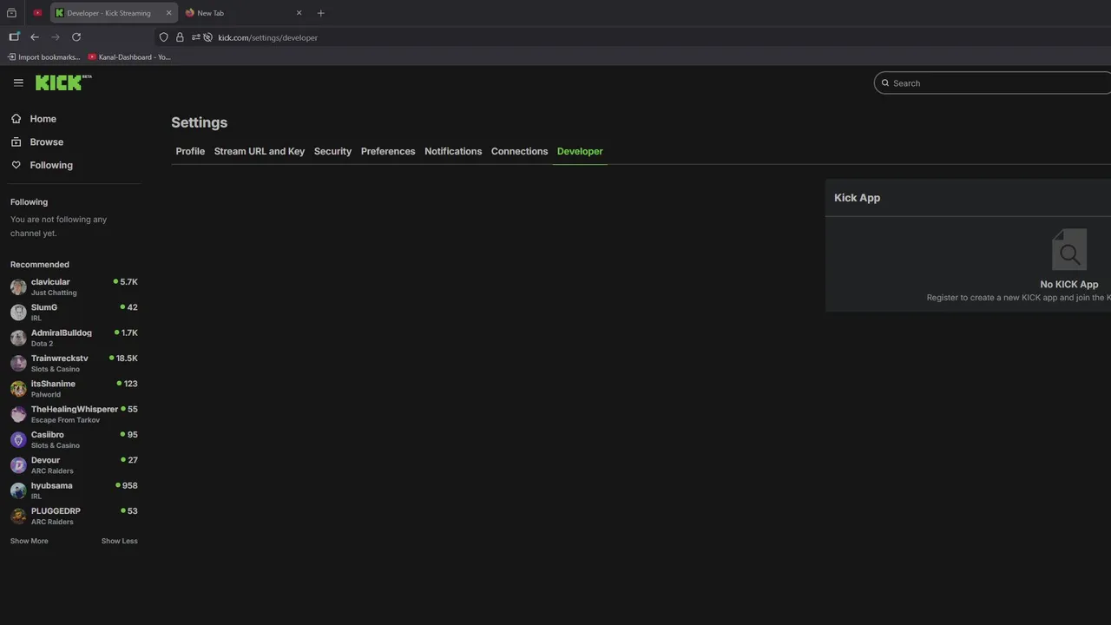This screenshot has width=1111, height=625.
Task: Reload the page with the refresh icon
Action: (76, 37)
